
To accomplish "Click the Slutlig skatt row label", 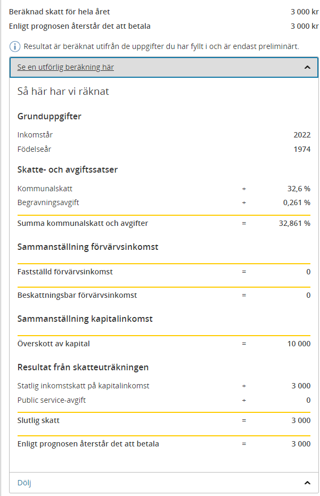I will pyautogui.click(x=38, y=420).
